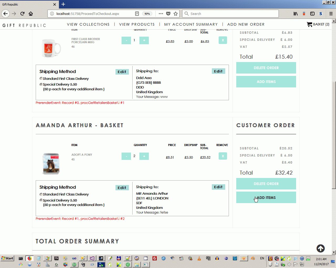Delete the £32.42 customer order
Image resolution: width=336 pixels, height=268 pixels.
pyautogui.click(x=266, y=184)
